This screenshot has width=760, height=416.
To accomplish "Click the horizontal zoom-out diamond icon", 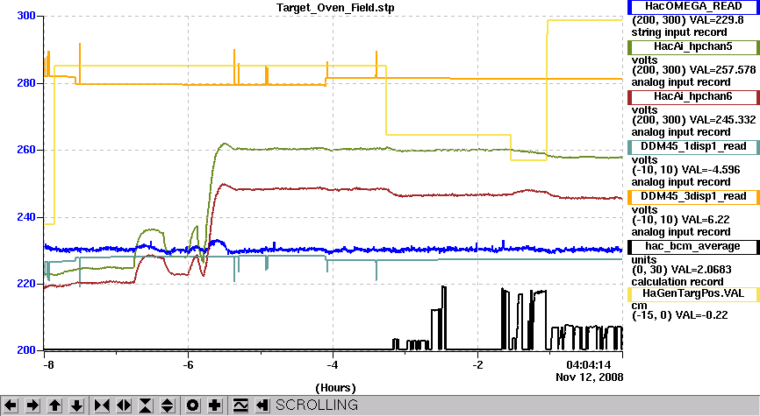I will [x=124, y=405].
